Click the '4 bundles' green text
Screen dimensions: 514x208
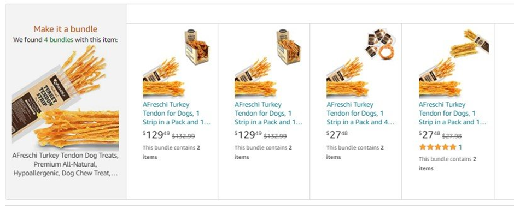59,40
